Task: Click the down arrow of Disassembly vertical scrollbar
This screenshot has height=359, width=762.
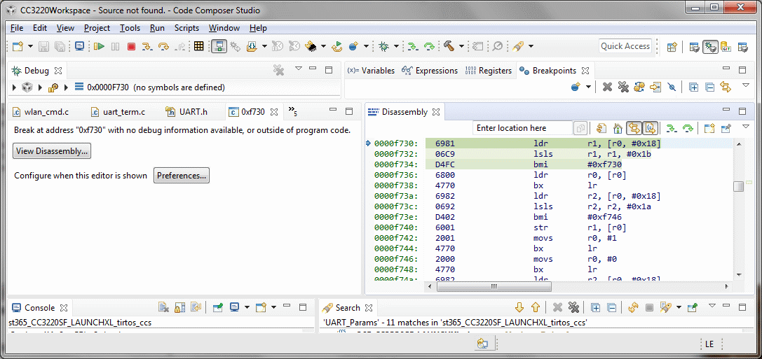Action: (738, 274)
